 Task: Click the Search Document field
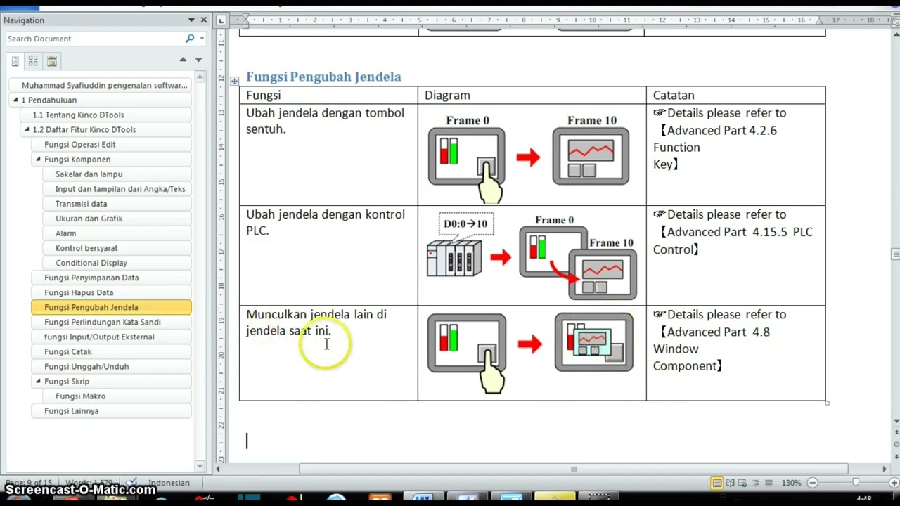[95, 39]
